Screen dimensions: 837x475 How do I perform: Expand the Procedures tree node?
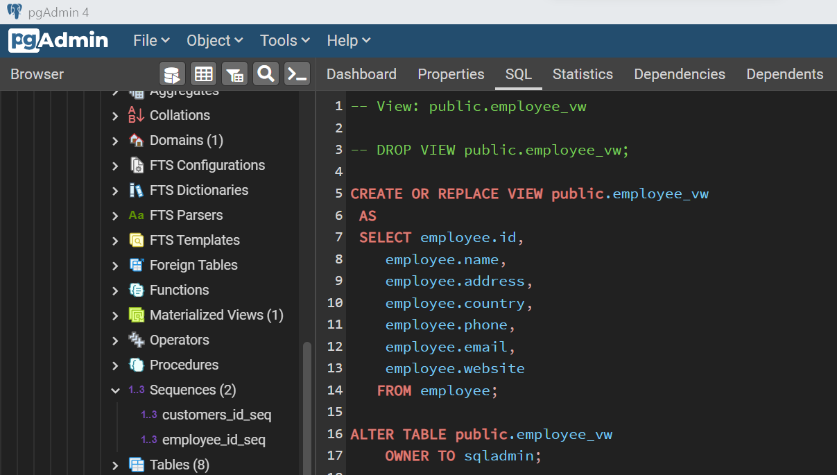(x=115, y=365)
